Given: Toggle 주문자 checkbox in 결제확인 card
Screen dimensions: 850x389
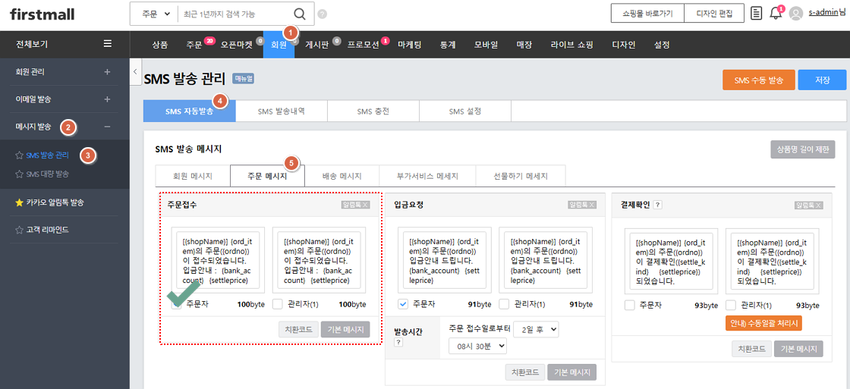Looking at the screenshot, I should coord(629,305).
